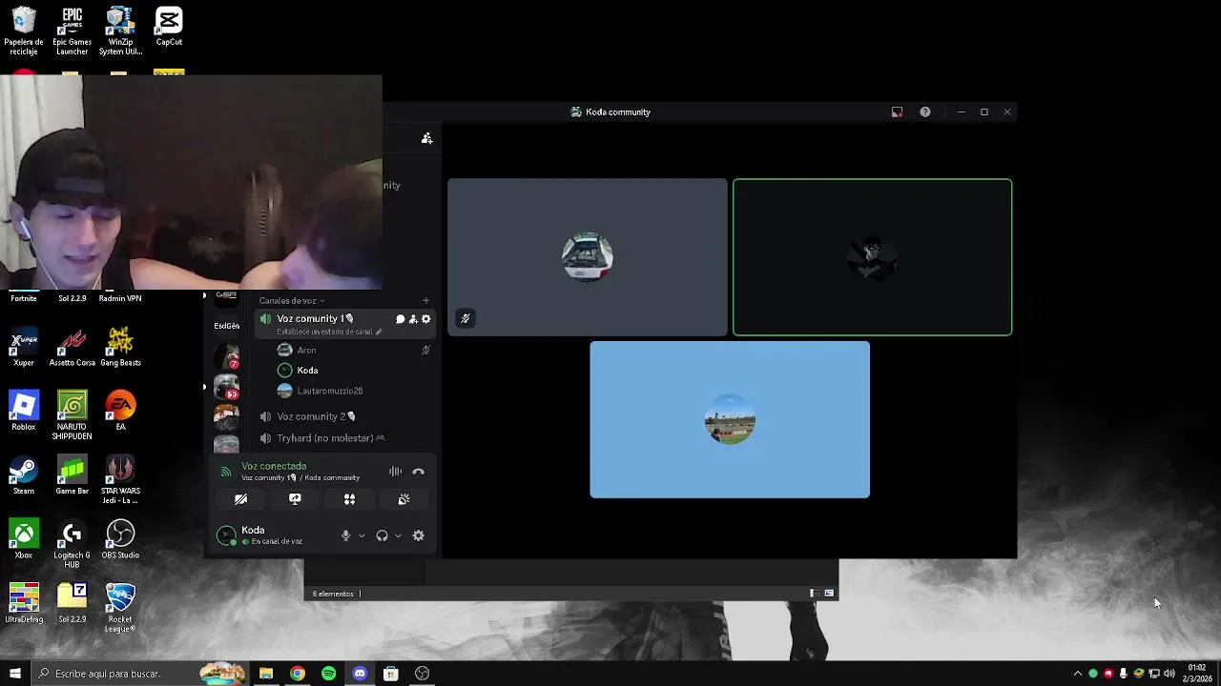This screenshot has width=1221, height=686.
Task: Open WinZip System Utilities shortcut
Action: (120, 31)
